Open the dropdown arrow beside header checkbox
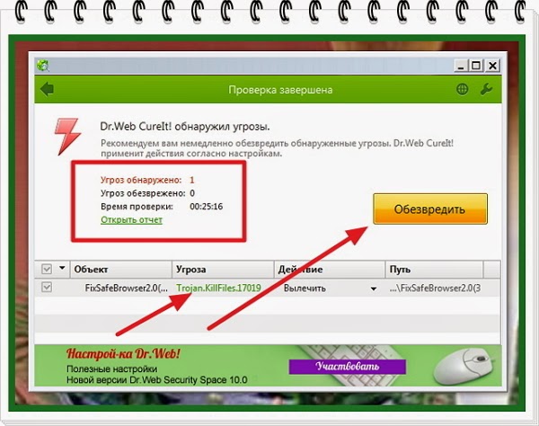Viewport: 539px width, 426px height. click(x=62, y=268)
